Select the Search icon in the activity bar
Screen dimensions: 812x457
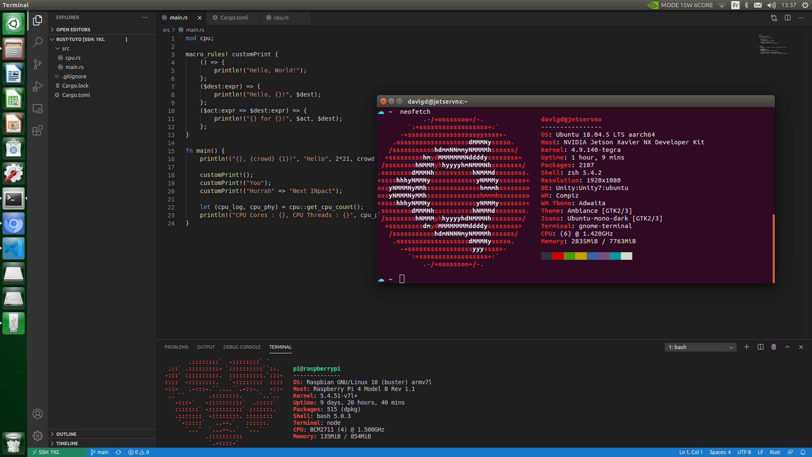[38, 42]
